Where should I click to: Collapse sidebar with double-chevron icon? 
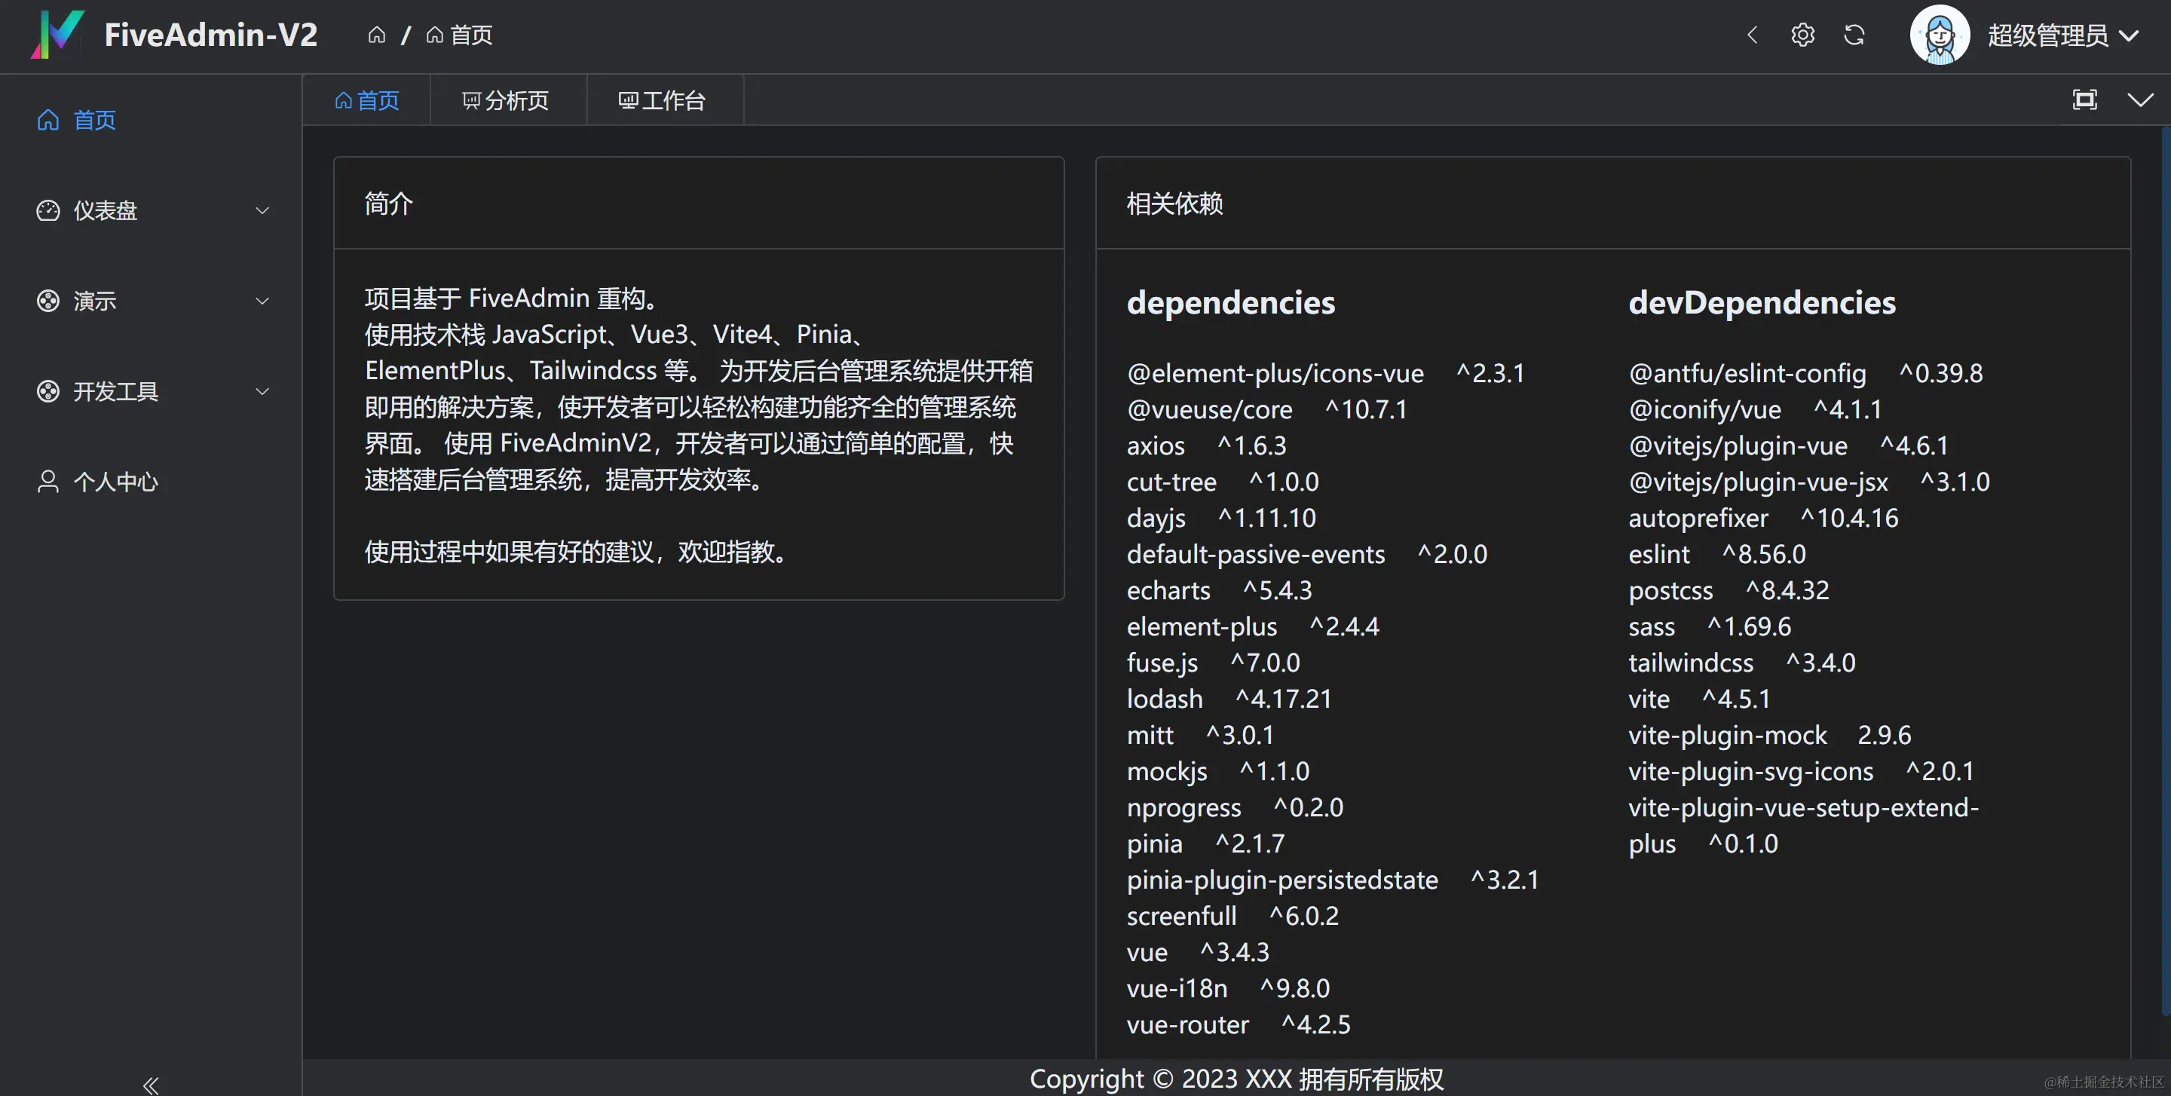coord(151,1085)
